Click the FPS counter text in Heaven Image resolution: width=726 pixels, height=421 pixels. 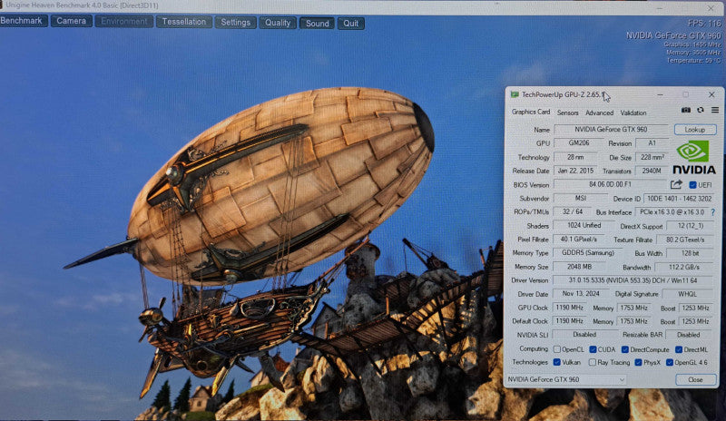[x=704, y=24]
